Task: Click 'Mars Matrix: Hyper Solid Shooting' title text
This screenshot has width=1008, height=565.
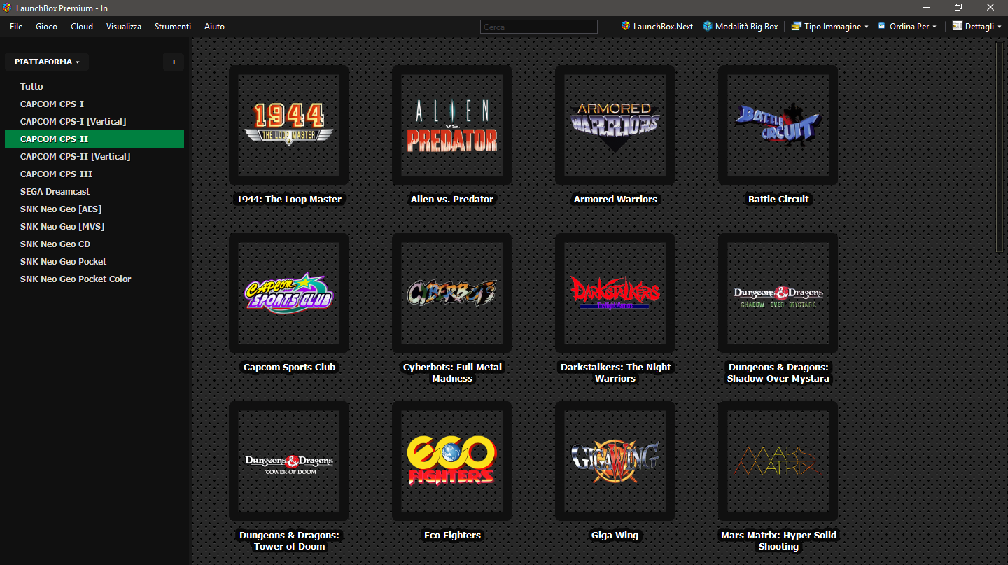Action: tap(778, 540)
